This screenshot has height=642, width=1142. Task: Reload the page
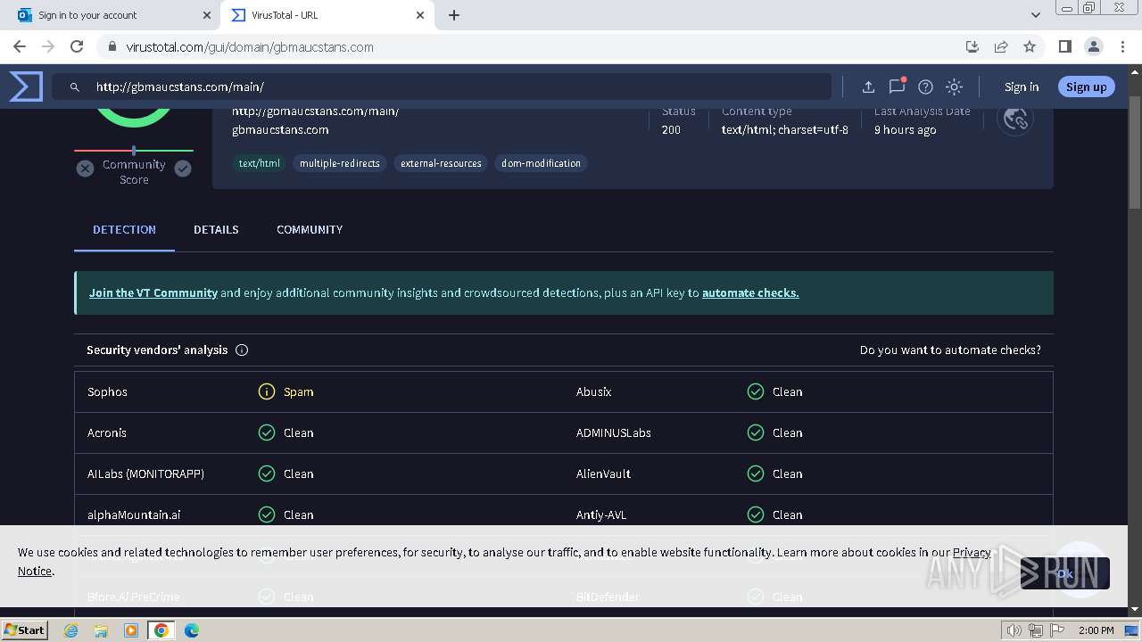(77, 46)
